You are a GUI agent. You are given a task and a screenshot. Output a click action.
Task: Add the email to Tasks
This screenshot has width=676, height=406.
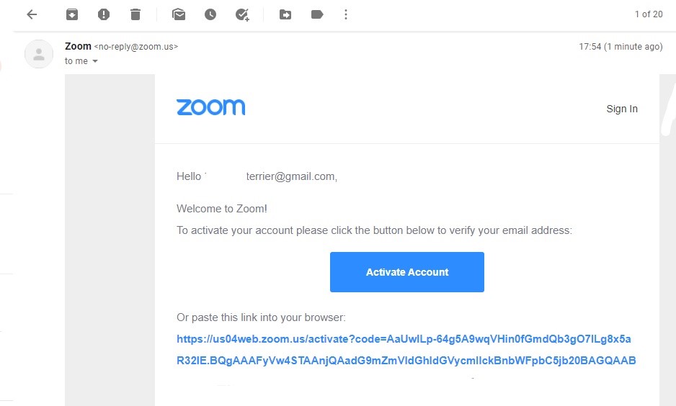(x=243, y=14)
